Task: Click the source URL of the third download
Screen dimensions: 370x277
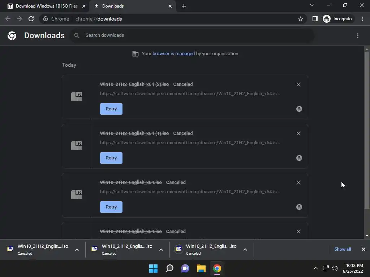Action: coord(190,192)
